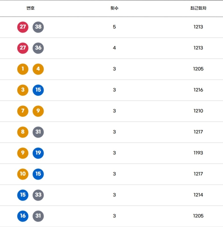Click the count value 5
Screen dimensions: 223x227
click(114, 27)
